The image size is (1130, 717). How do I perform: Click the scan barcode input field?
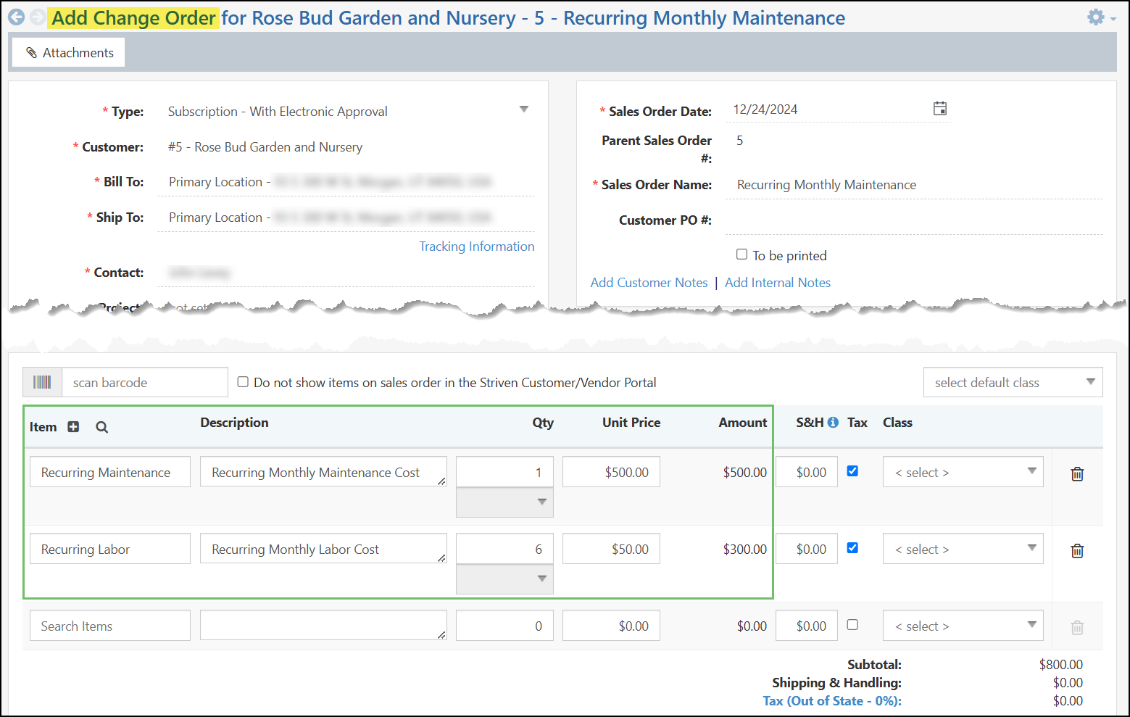[145, 382]
